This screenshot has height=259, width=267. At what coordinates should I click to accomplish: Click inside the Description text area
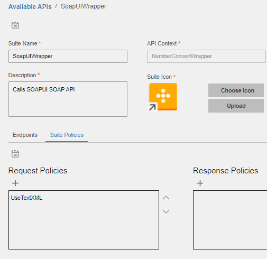[68, 99]
